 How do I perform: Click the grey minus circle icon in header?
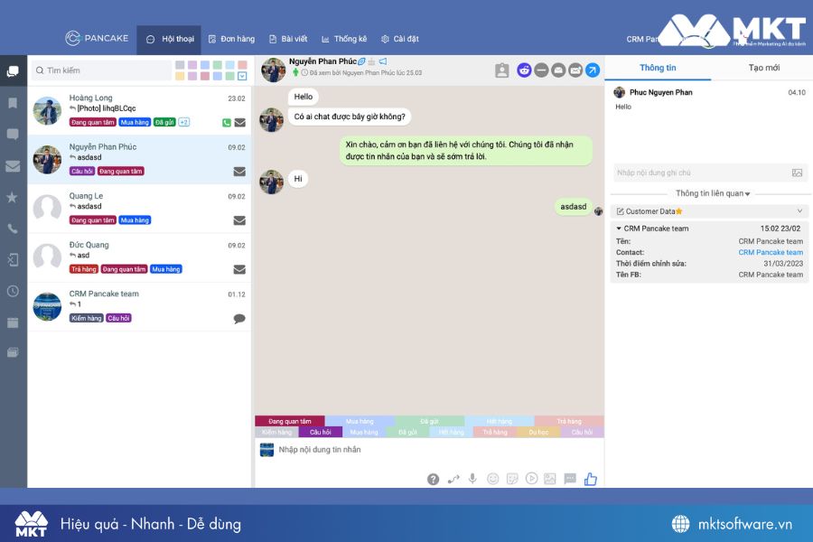(x=541, y=70)
